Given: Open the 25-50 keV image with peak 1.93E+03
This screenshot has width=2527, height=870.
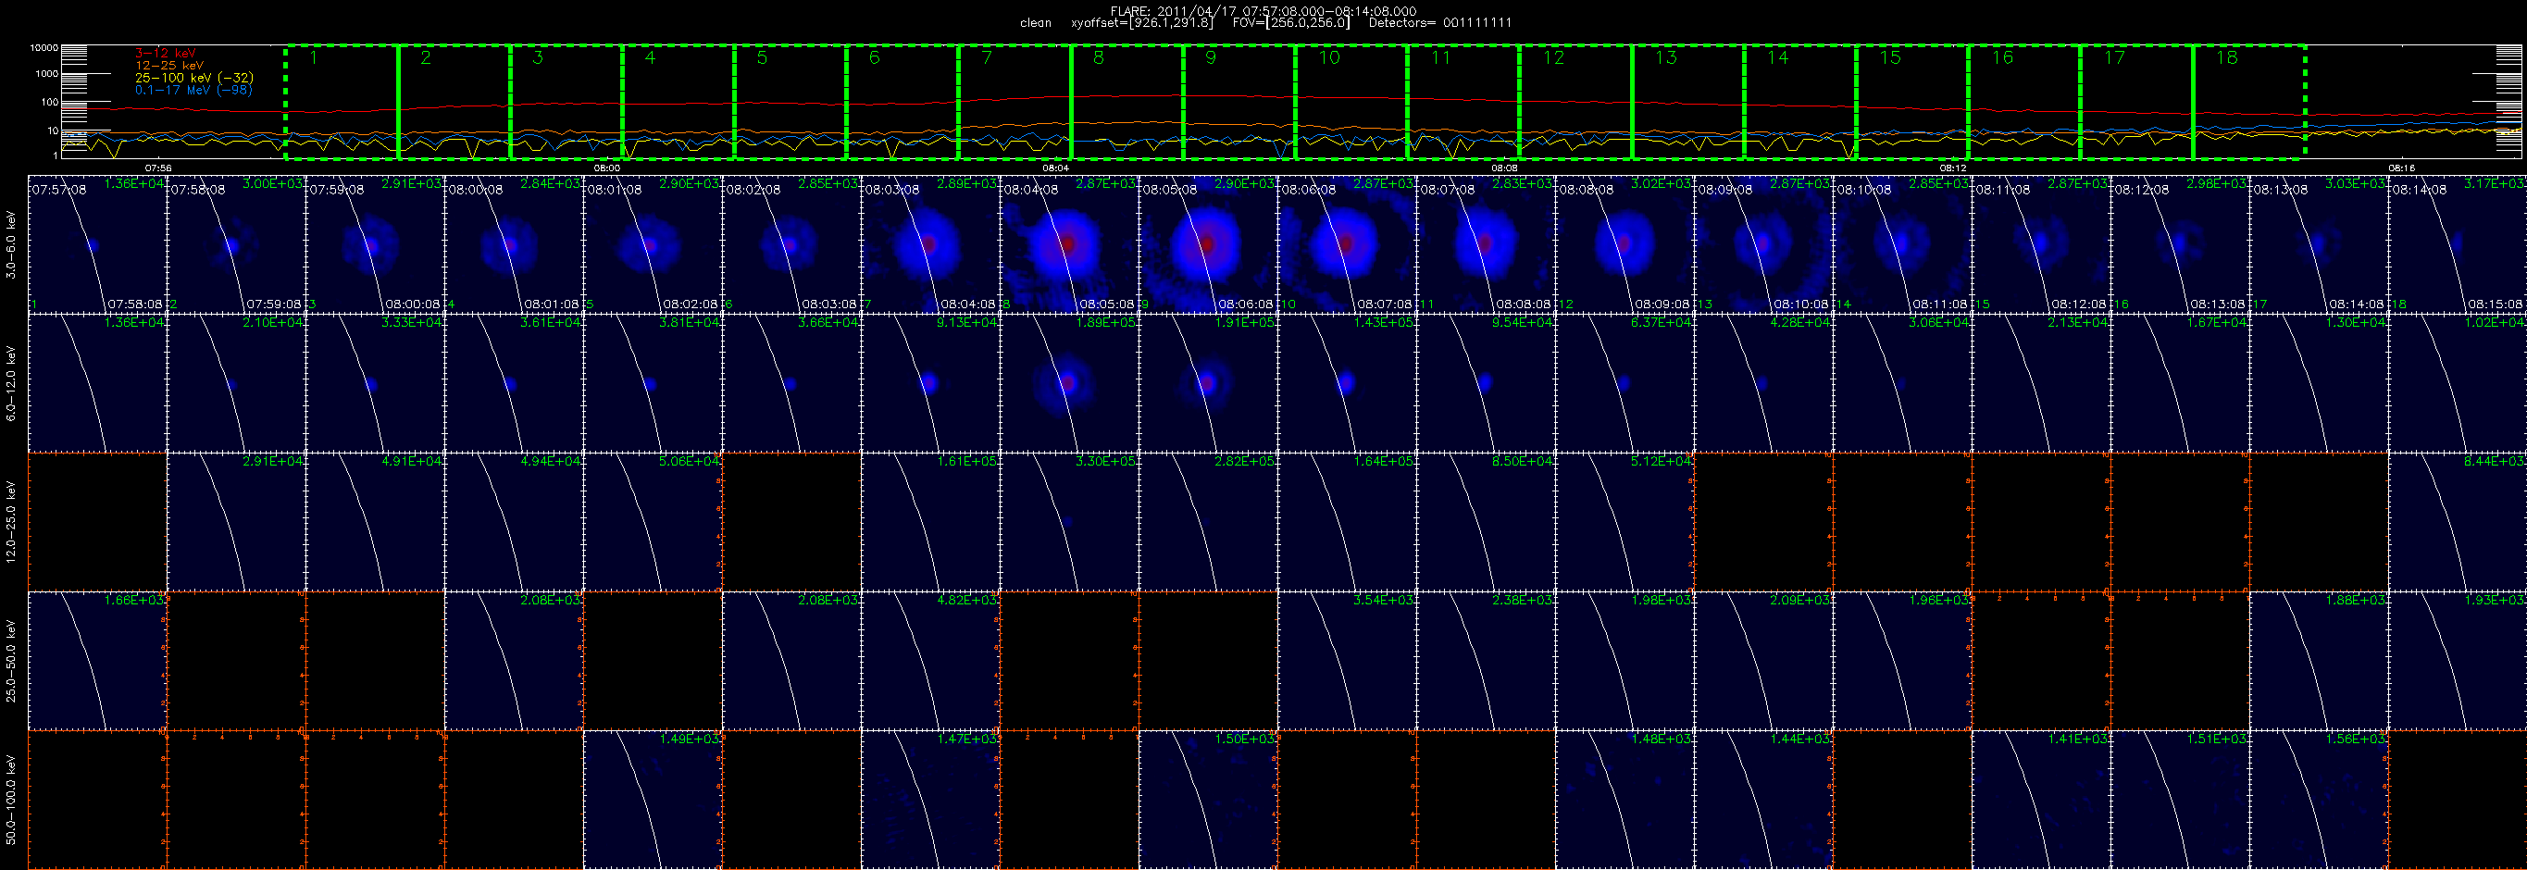Looking at the screenshot, I should (x=2458, y=661).
